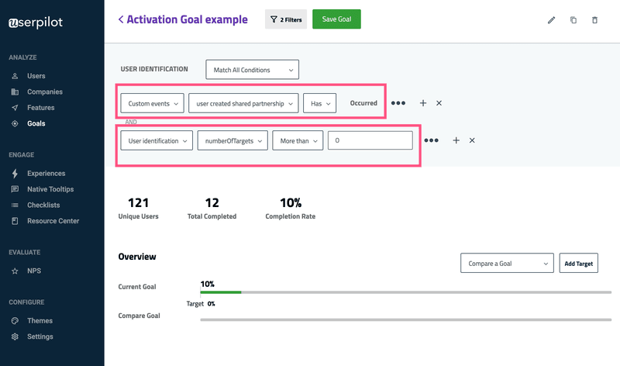
Task: Click the Save Goal button
Action: point(336,19)
